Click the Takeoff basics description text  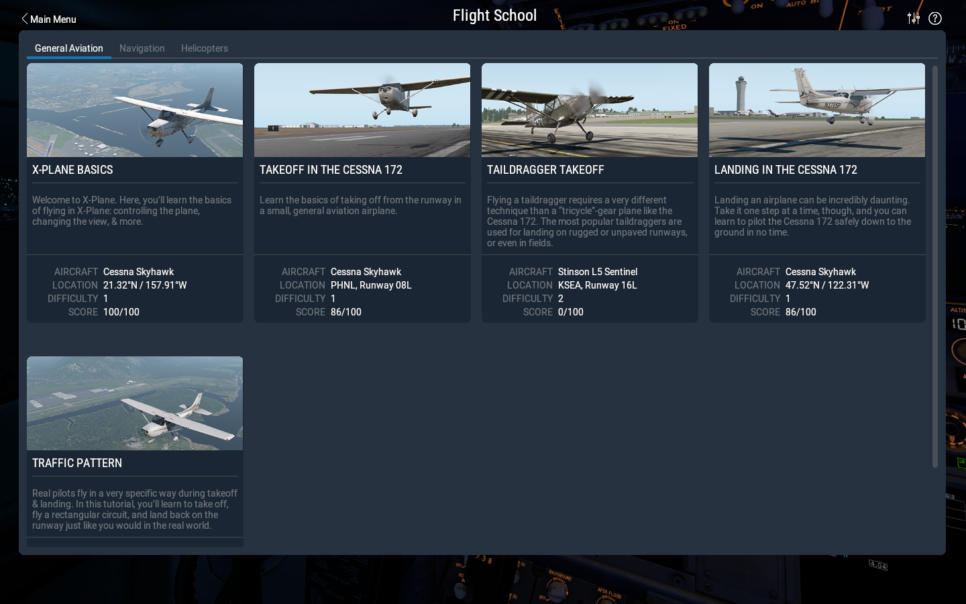pyautogui.click(x=360, y=205)
